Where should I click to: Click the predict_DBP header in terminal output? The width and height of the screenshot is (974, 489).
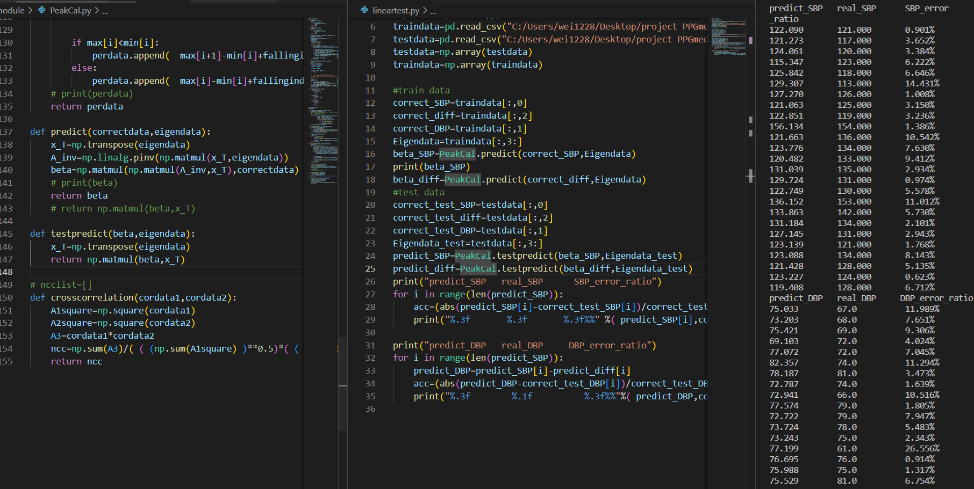coord(796,298)
